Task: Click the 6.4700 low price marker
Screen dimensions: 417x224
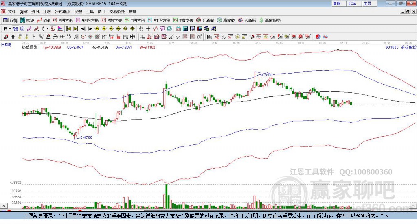Action: (x=86, y=137)
